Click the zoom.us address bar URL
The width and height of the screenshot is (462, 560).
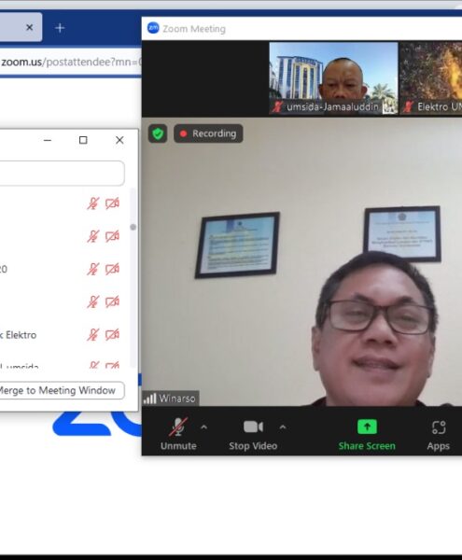(x=71, y=63)
